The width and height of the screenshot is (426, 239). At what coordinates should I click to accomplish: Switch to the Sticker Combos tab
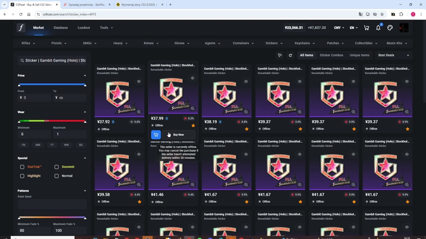click(331, 55)
